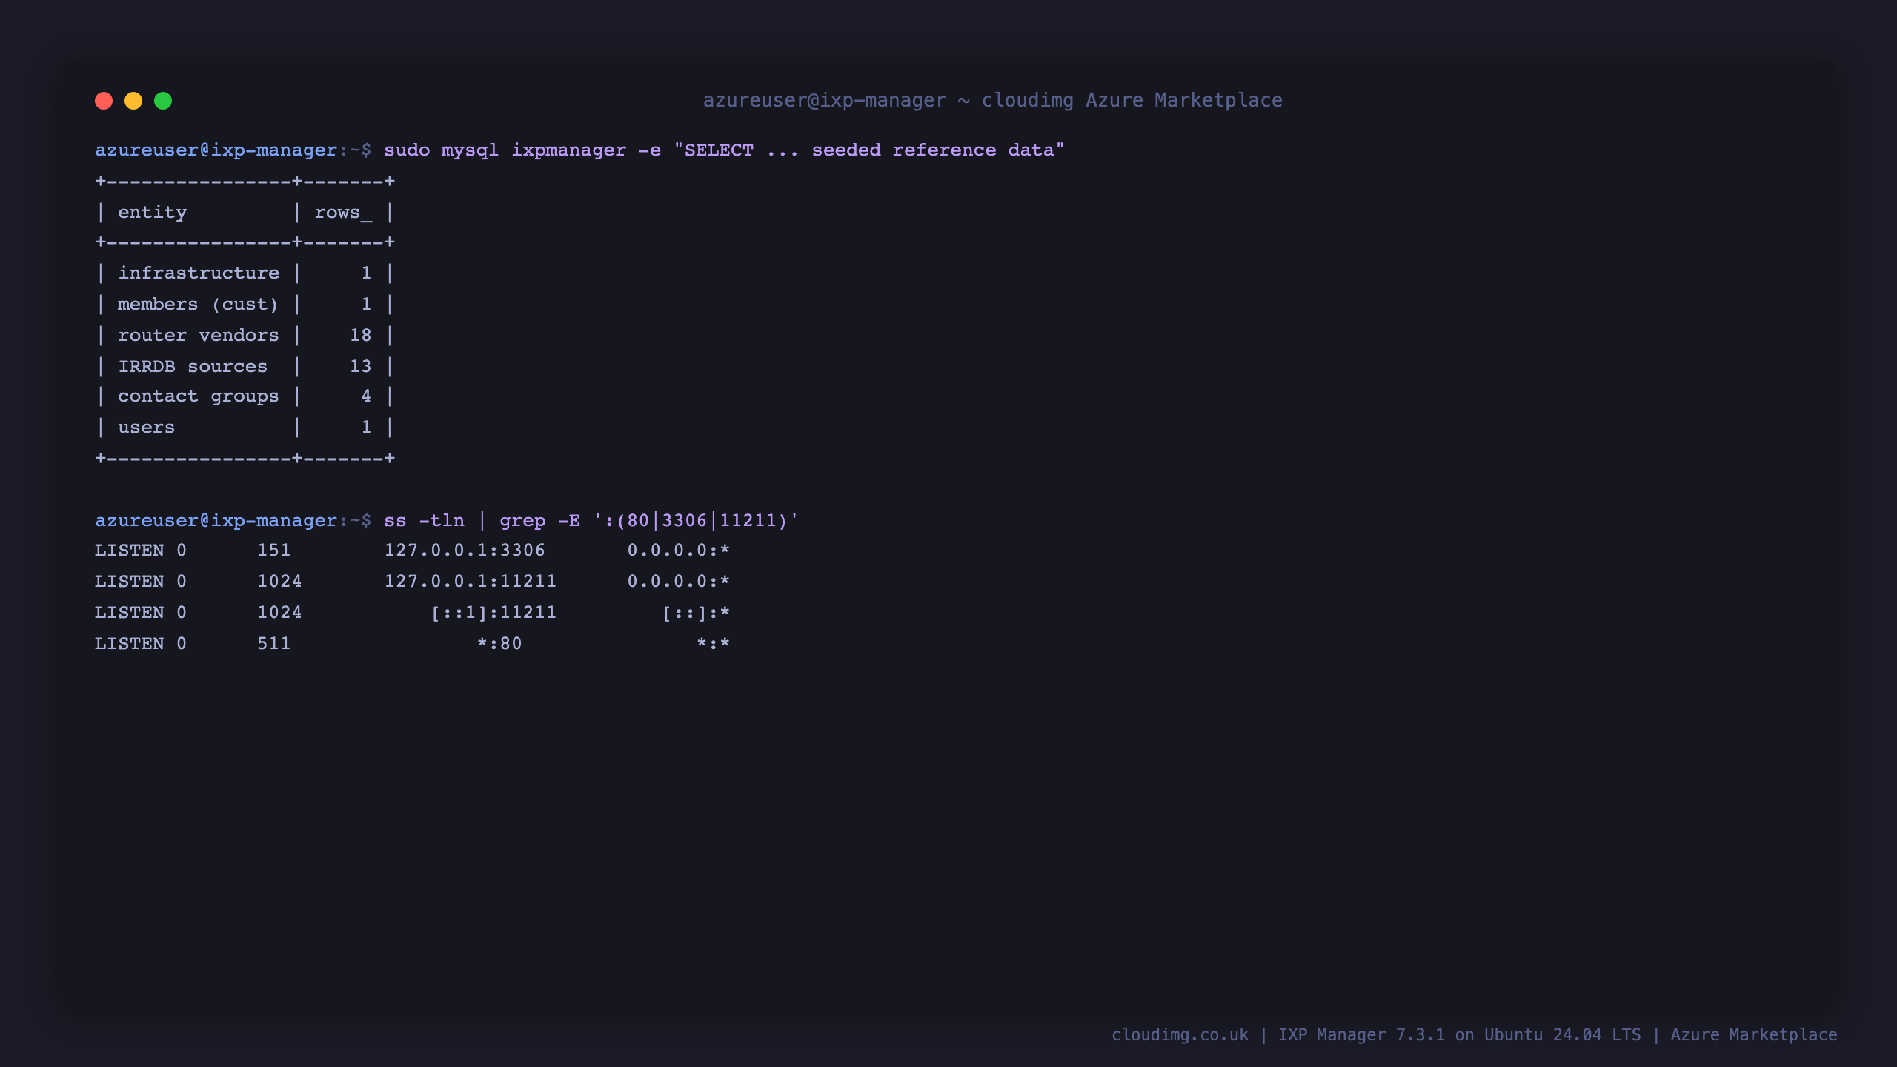1897x1067 pixels.
Task: Click the members (cust) table row
Action: tap(245, 305)
